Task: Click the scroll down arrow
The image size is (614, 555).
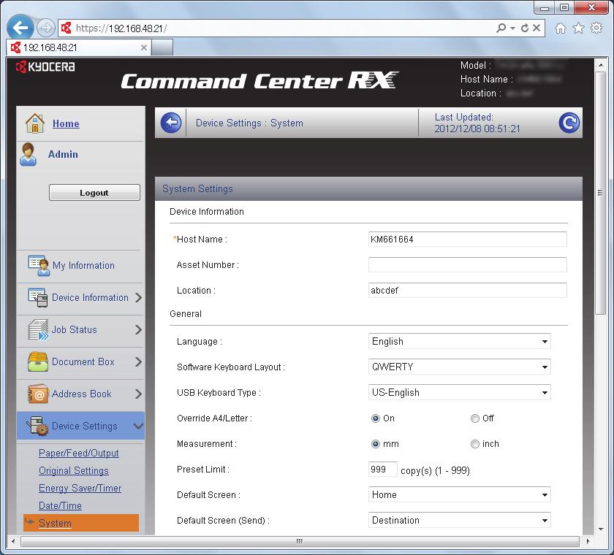Action: click(600, 529)
